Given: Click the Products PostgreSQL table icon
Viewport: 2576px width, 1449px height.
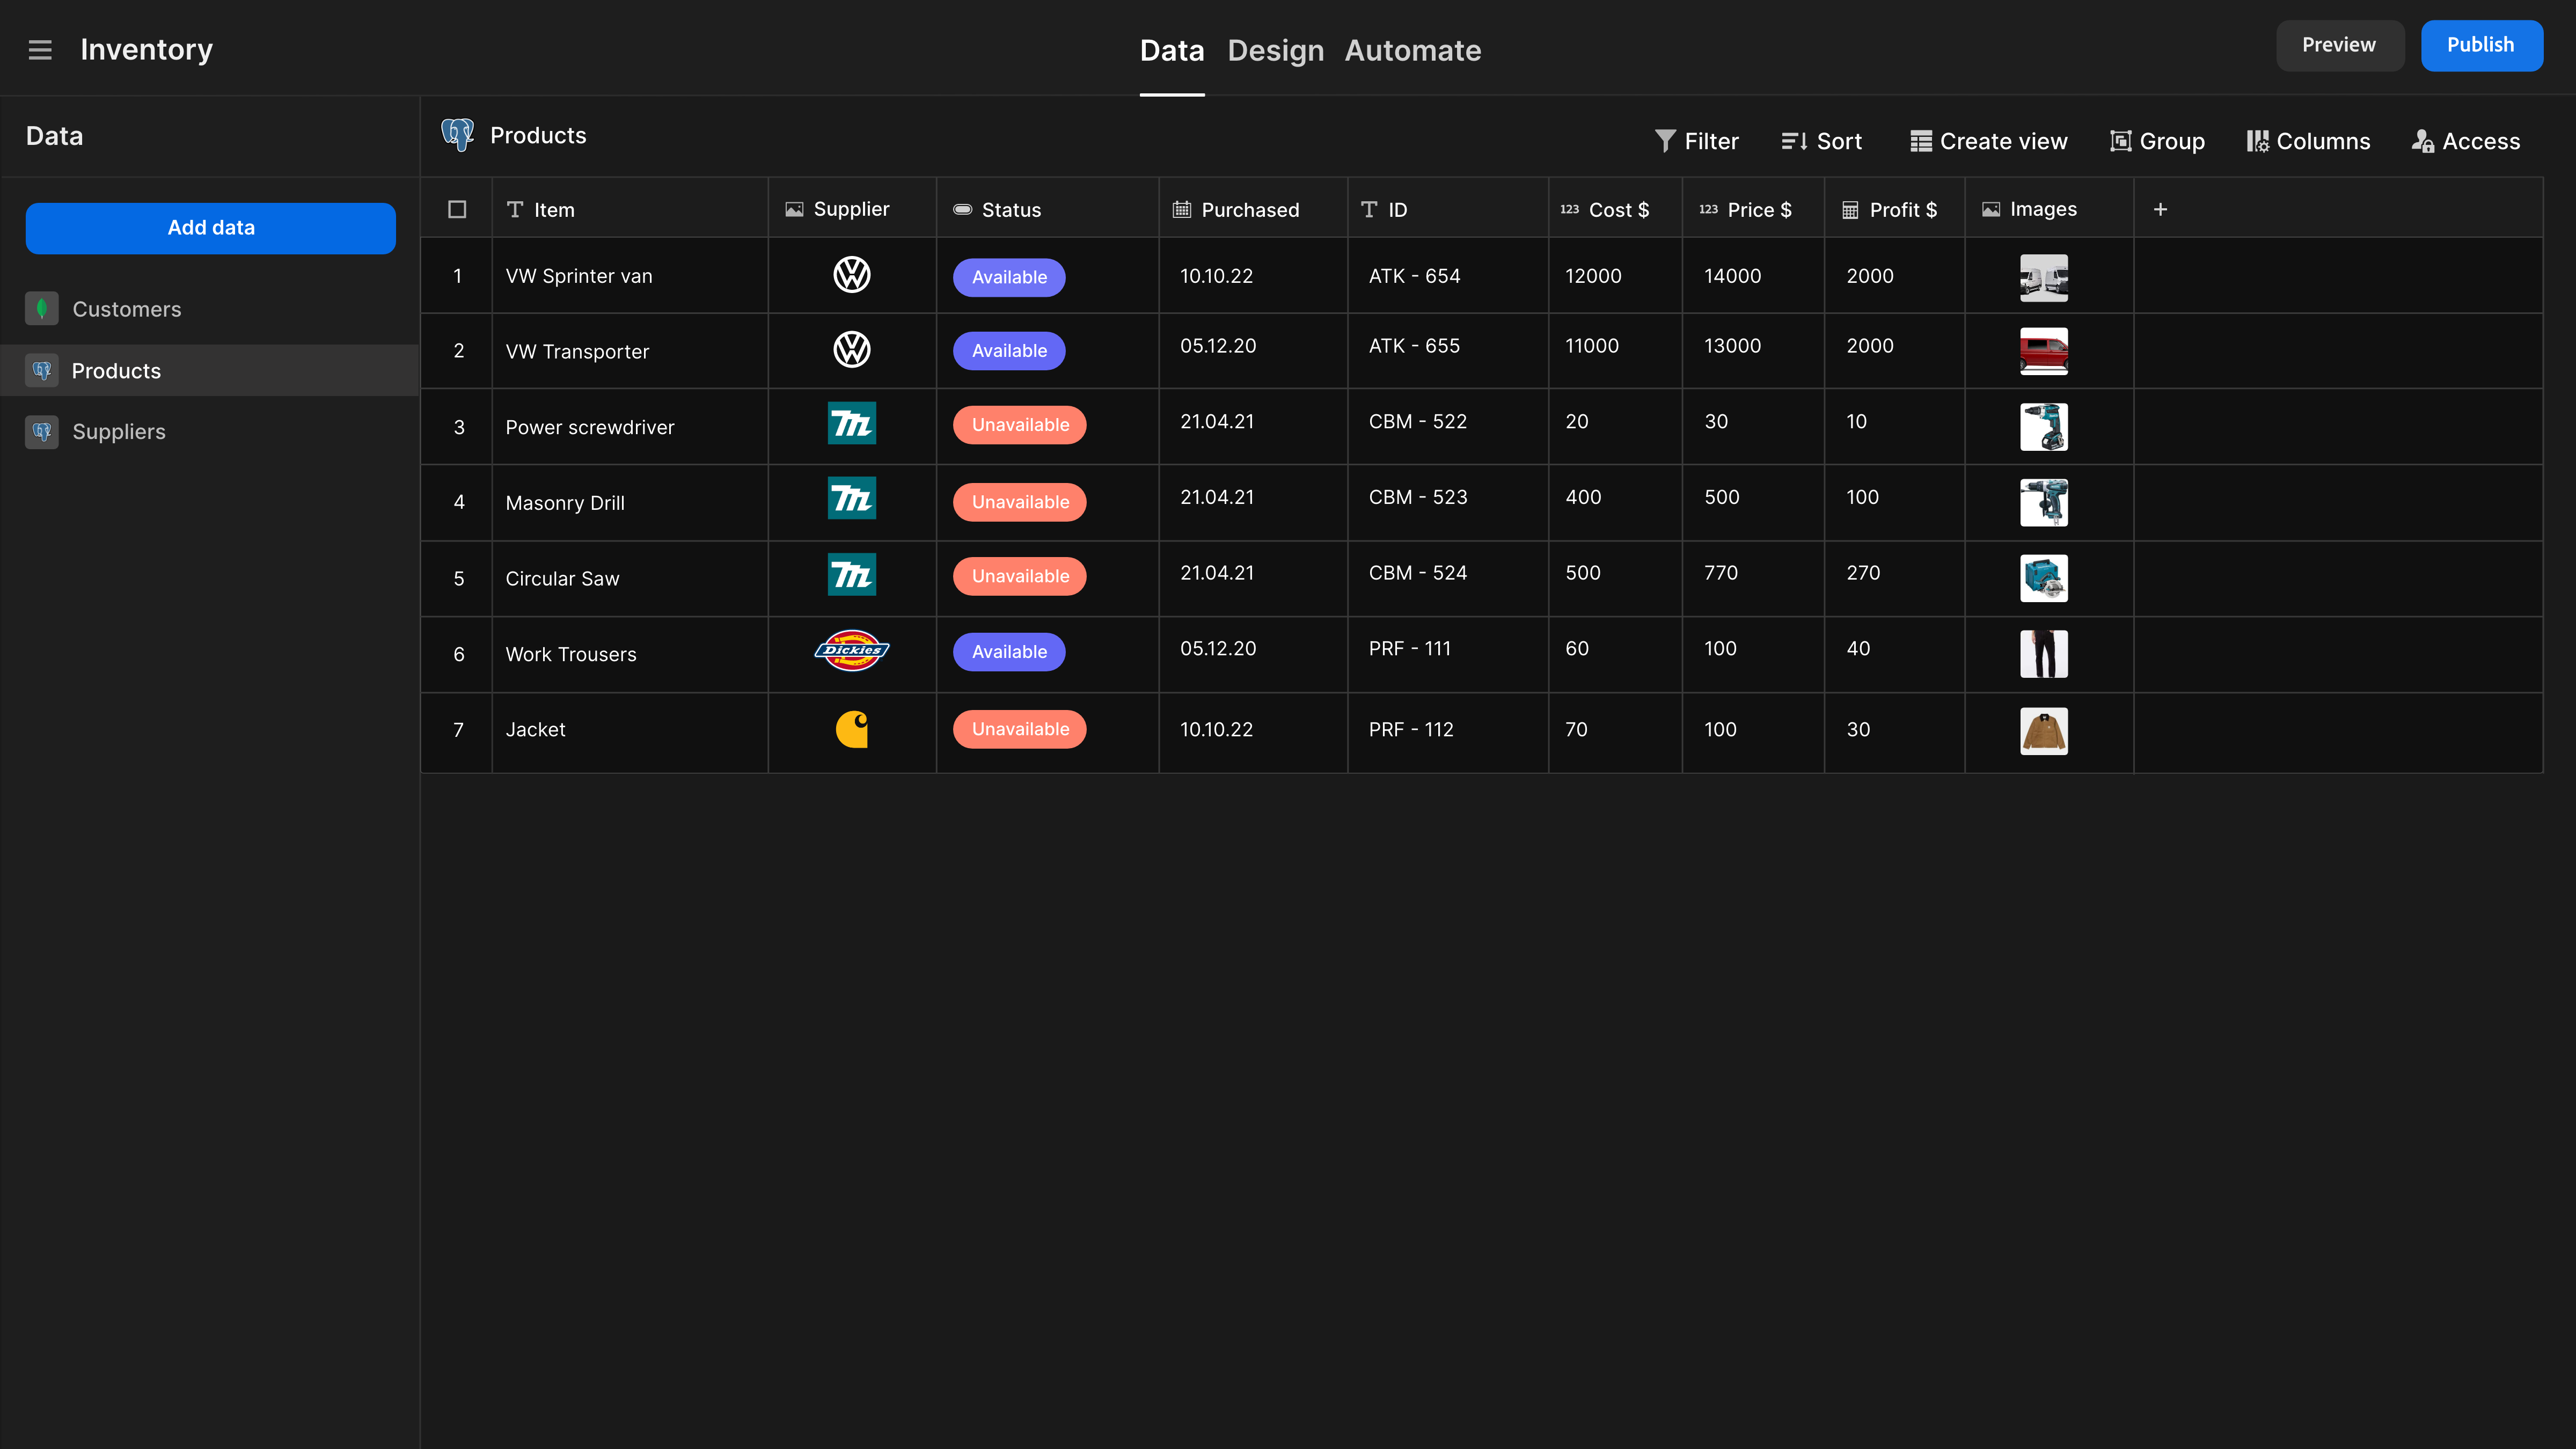Looking at the screenshot, I should (457, 134).
